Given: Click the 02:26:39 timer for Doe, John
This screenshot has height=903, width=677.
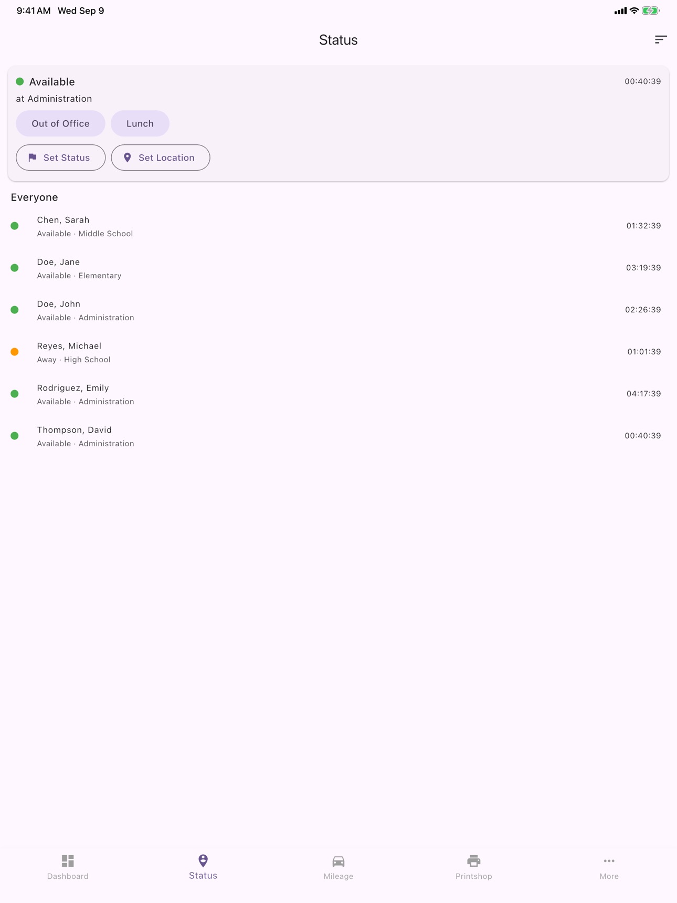Looking at the screenshot, I should point(643,310).
